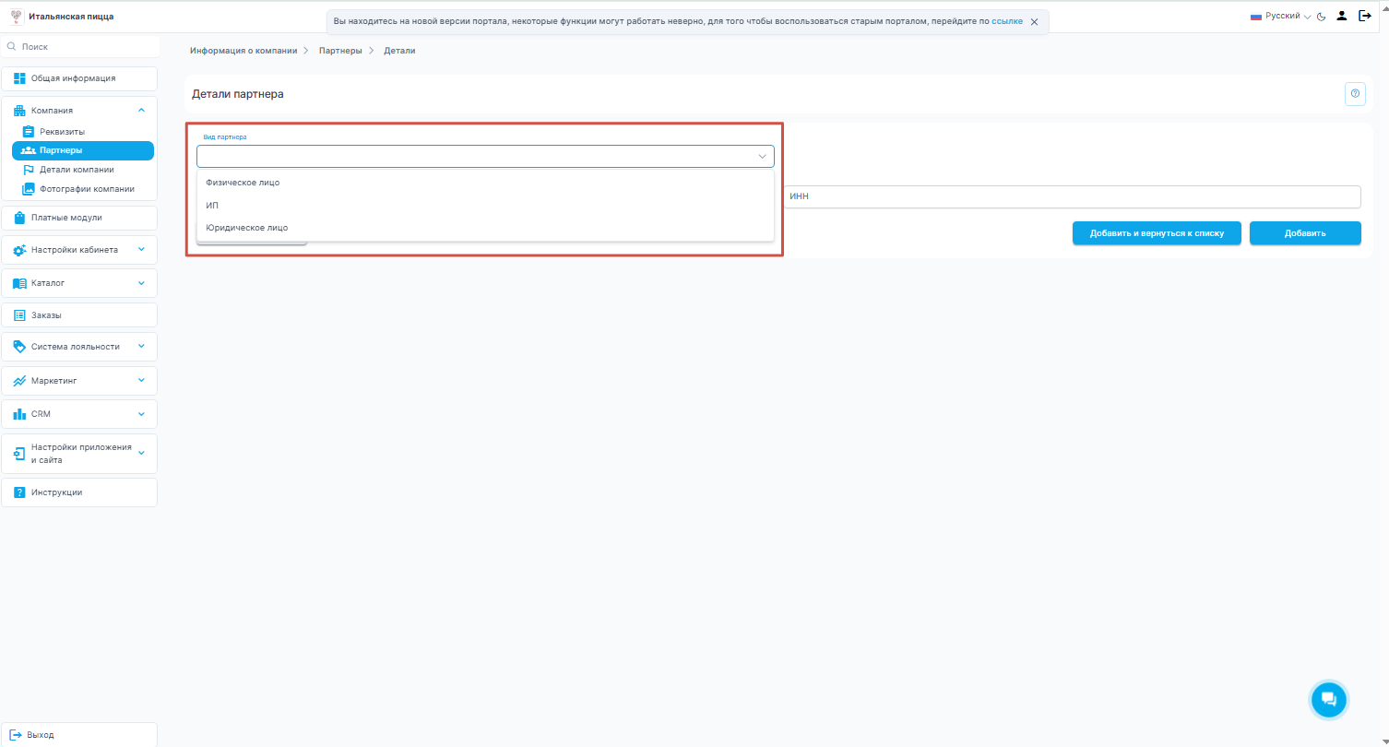Viewport: 1389px width, 747px height.
Task: Click the 'ИНН' input field
Action: [1072, 197]
